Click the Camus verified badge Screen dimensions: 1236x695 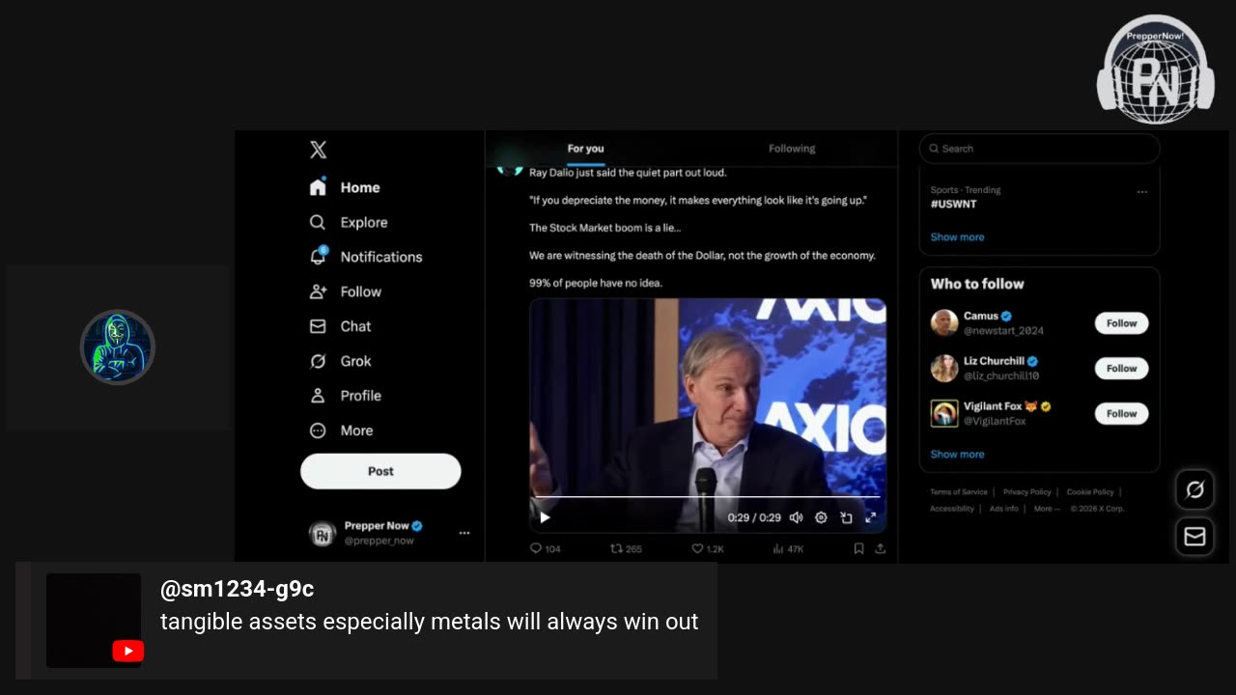[1006, 317]
